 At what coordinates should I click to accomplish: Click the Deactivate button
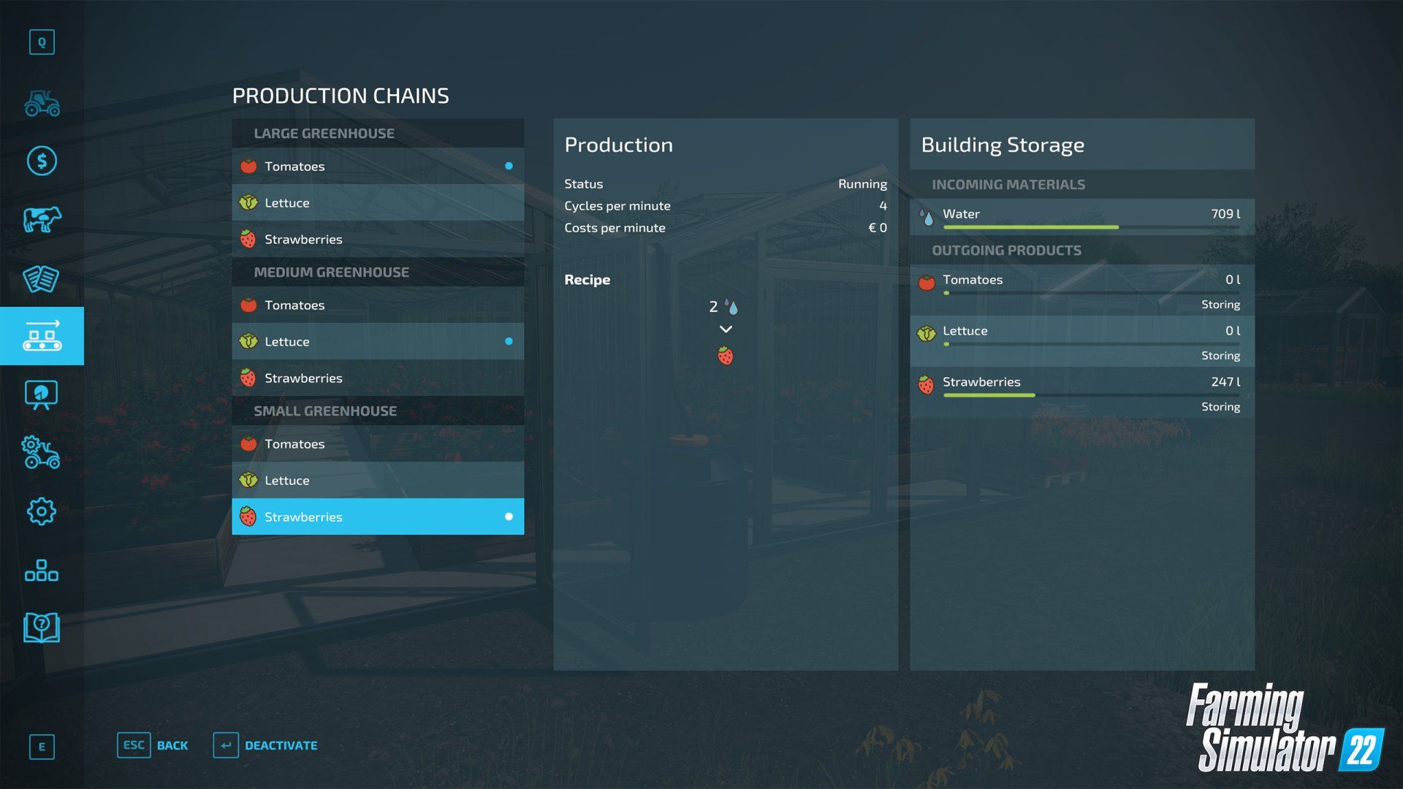click(x=266, y=745)
